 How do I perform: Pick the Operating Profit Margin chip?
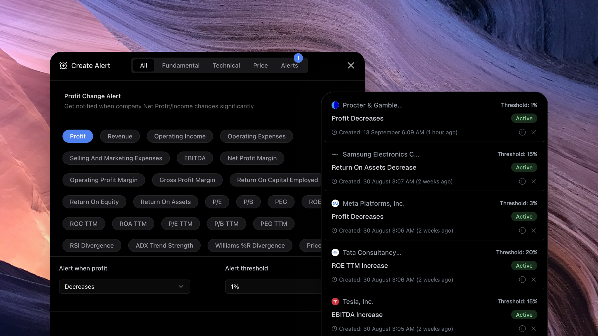click(104, 180)
